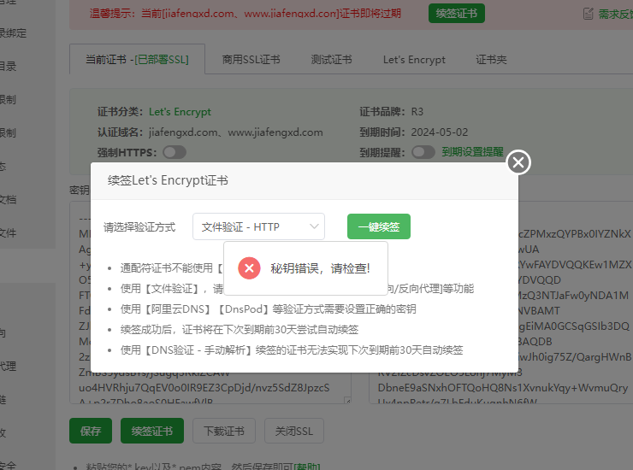This screenshot has width=633, height=470.
Task: Toggle the 强制HTTPS switch
Action: [175, 152]
